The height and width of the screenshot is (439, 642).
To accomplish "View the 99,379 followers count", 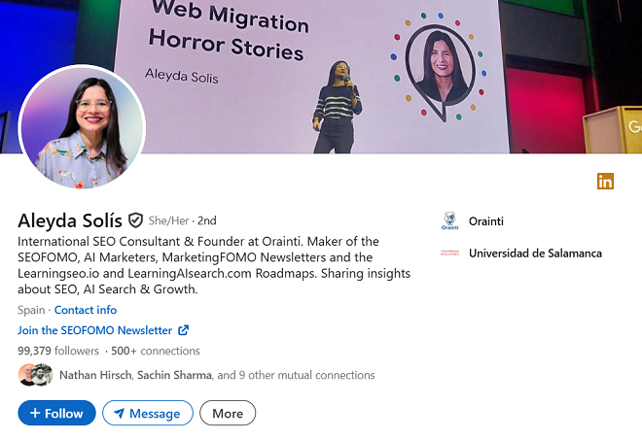I will [x=58, y=351].
